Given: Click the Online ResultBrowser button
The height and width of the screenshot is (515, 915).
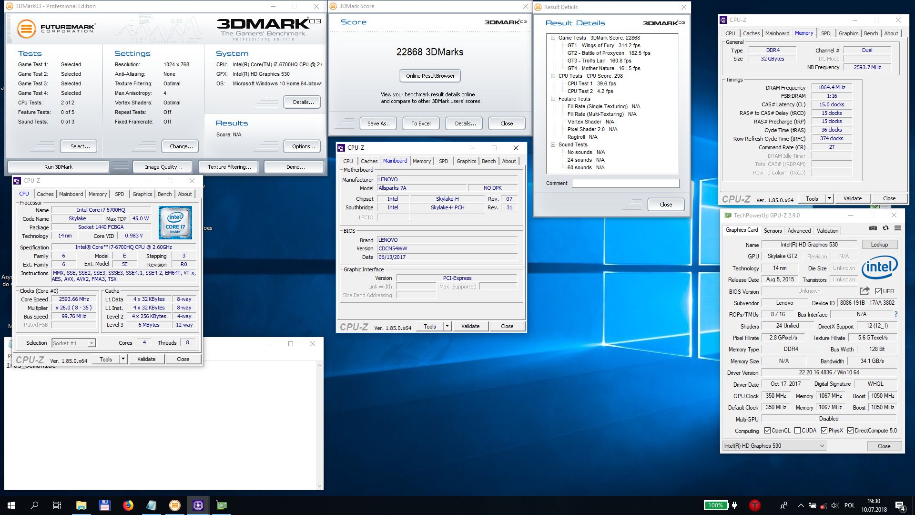Looking at the screenshot, I should (430, 76).
